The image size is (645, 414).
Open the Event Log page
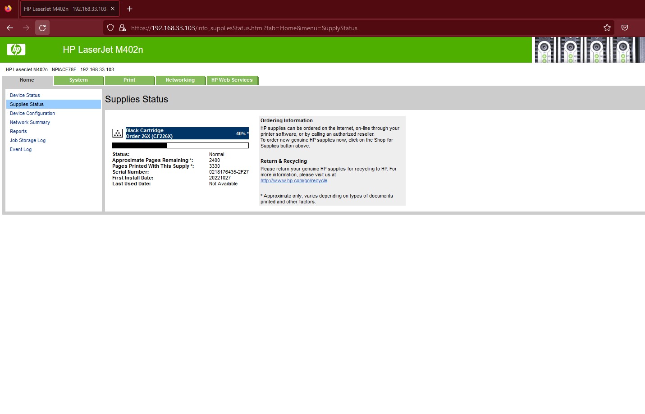21,150
